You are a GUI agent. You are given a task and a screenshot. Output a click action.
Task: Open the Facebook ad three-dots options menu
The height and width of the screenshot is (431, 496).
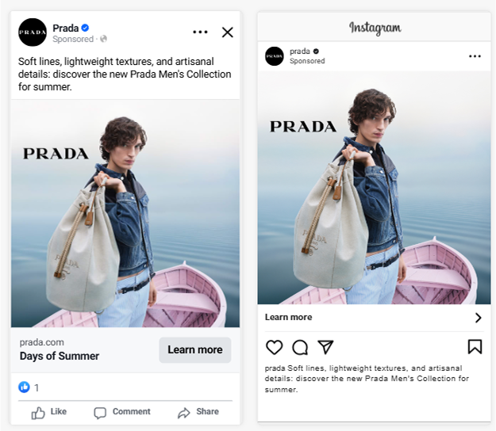point(200,32)
